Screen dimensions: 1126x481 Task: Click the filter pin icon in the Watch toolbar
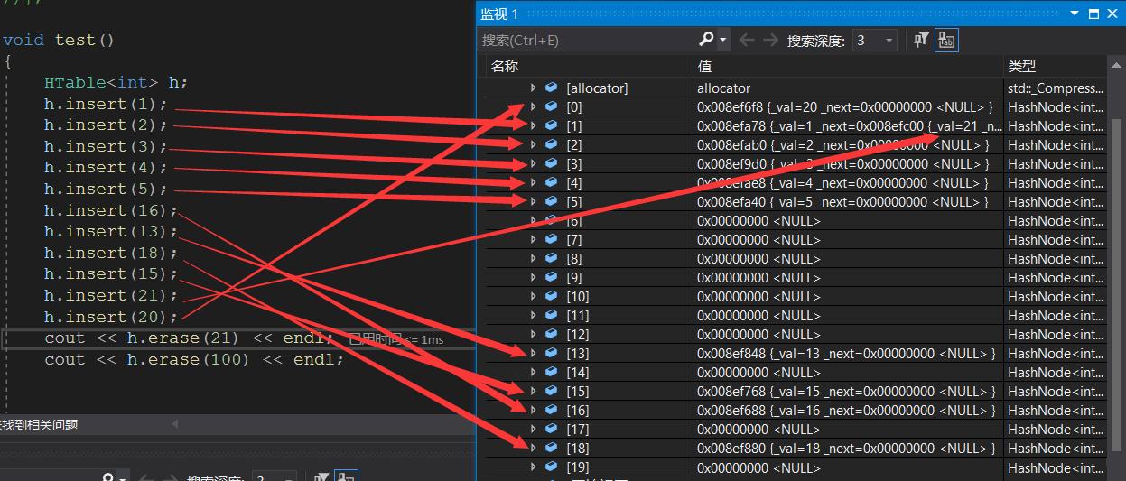(921, 40)
